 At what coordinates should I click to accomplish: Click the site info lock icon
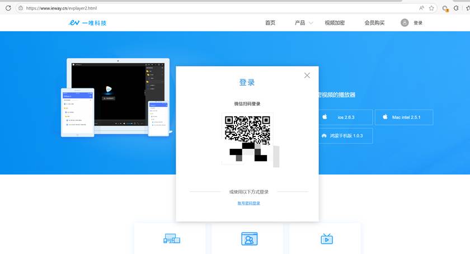[x=21, y=8]
